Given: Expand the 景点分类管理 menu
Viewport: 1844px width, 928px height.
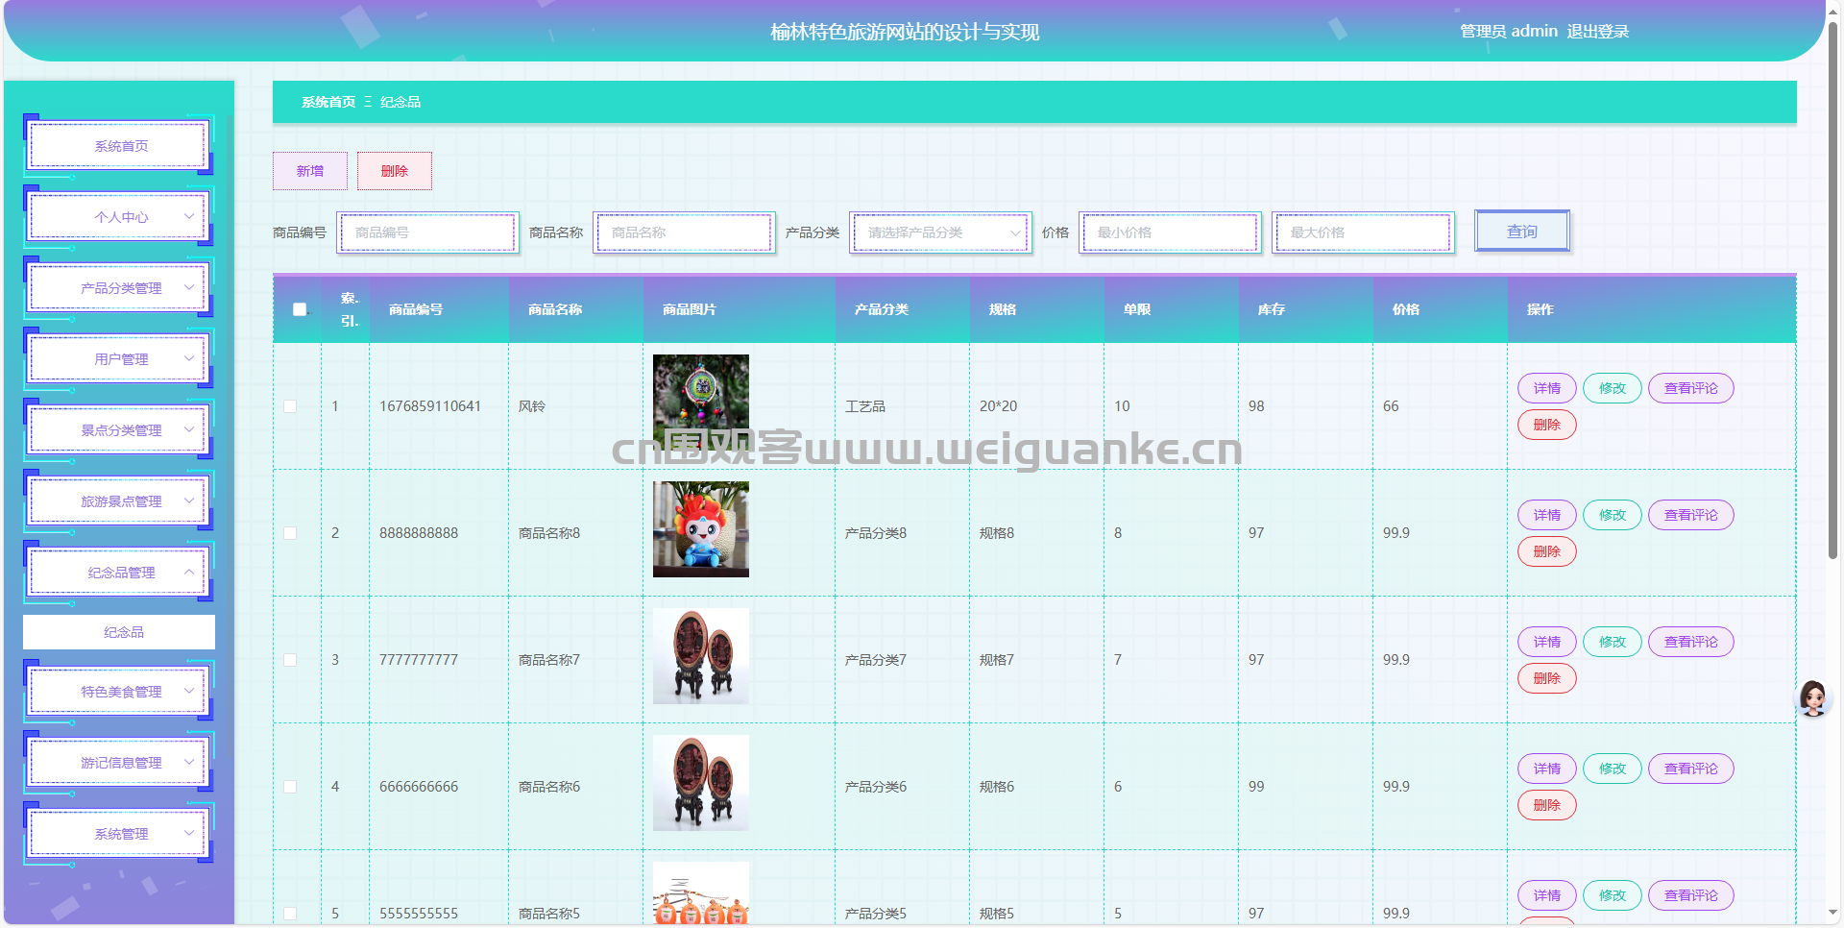Looking at the screenshot, I should pos(119,430).
